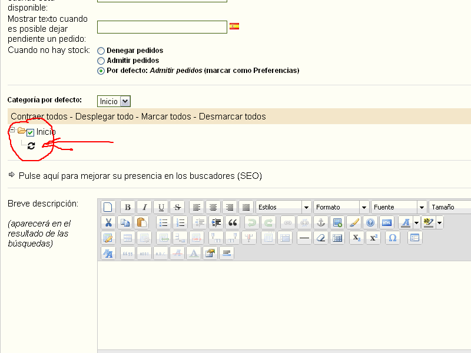Select the Por defecto: Admitir pedidos radio
The height and width of the screenshot is (353, 471).
tap(101, 71)
